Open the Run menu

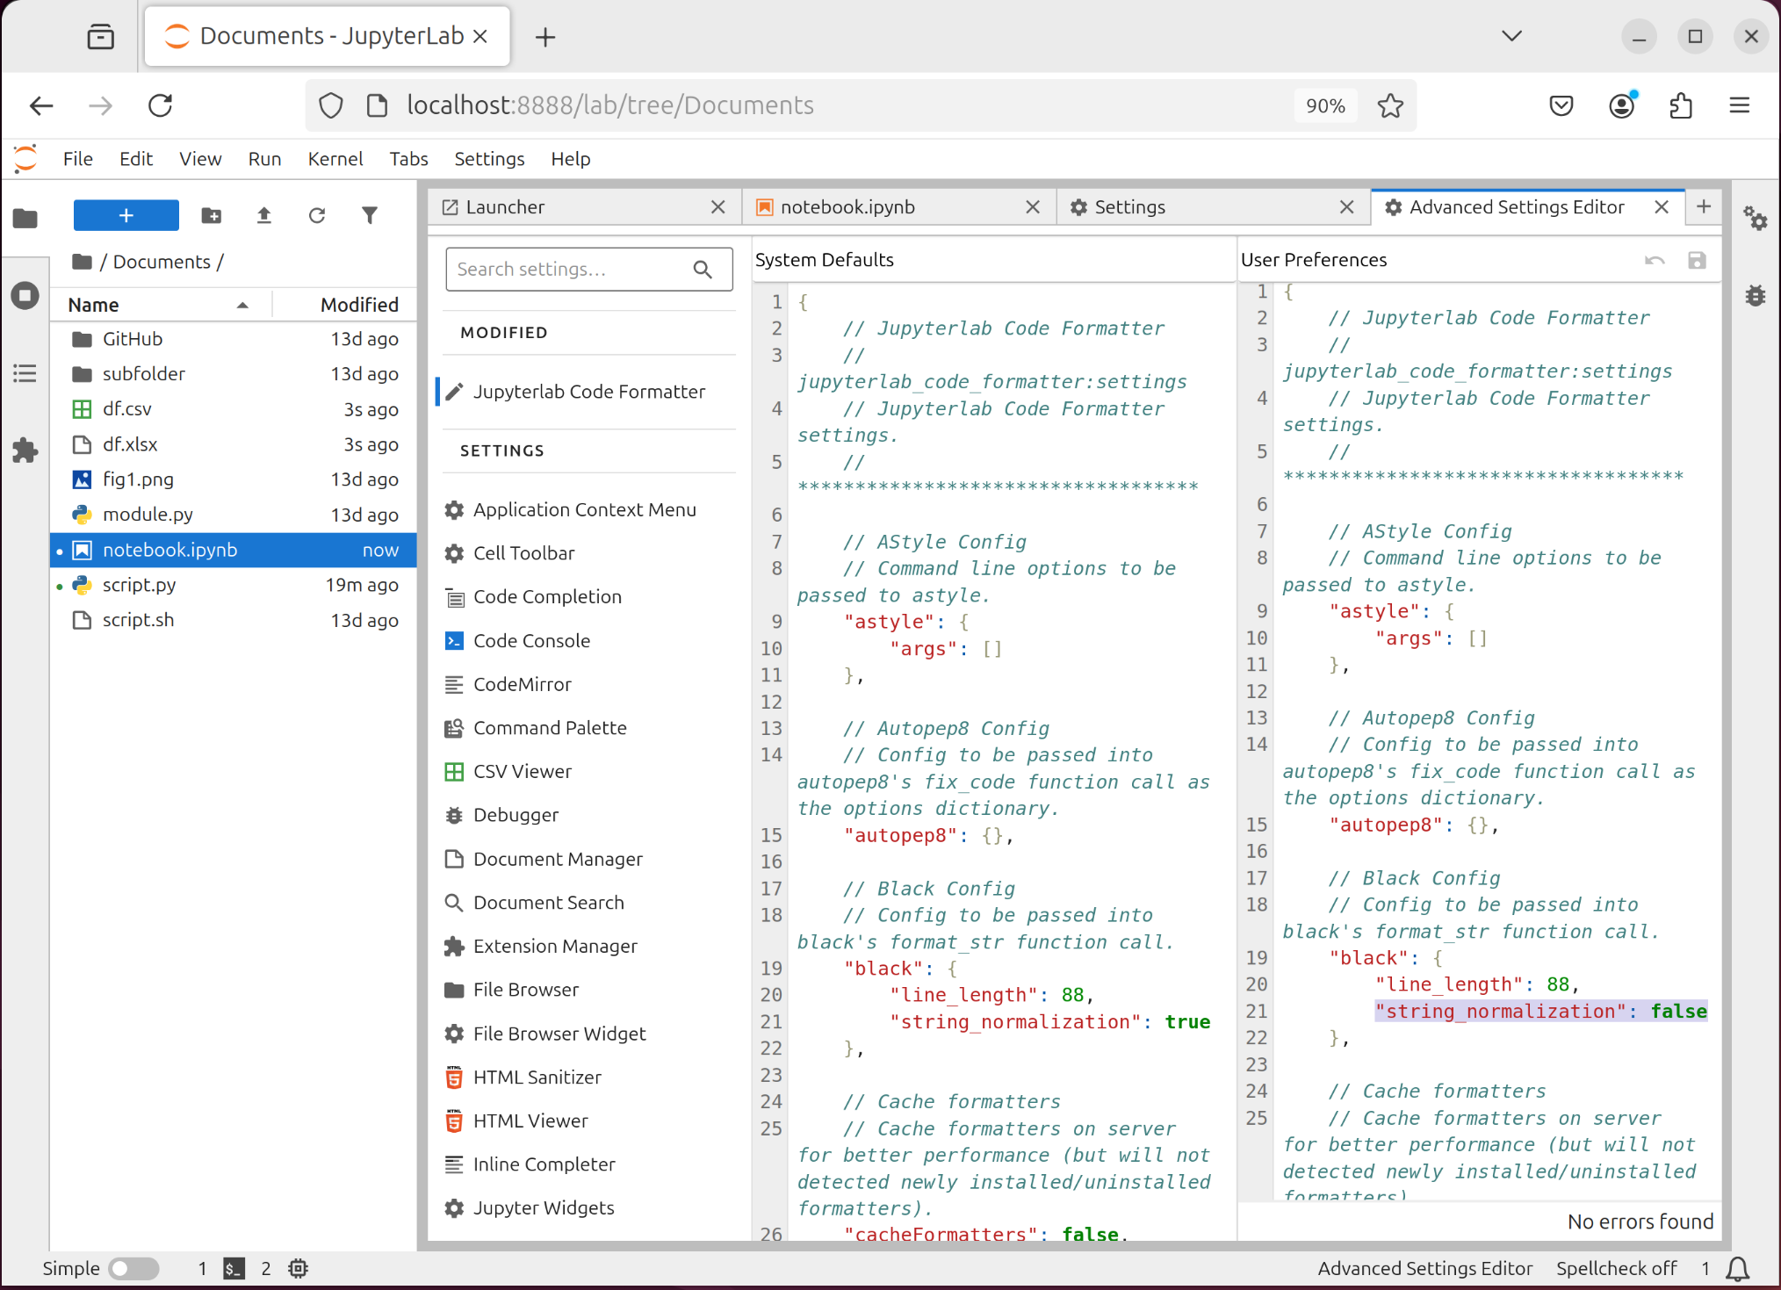click(x=264, y=159)
